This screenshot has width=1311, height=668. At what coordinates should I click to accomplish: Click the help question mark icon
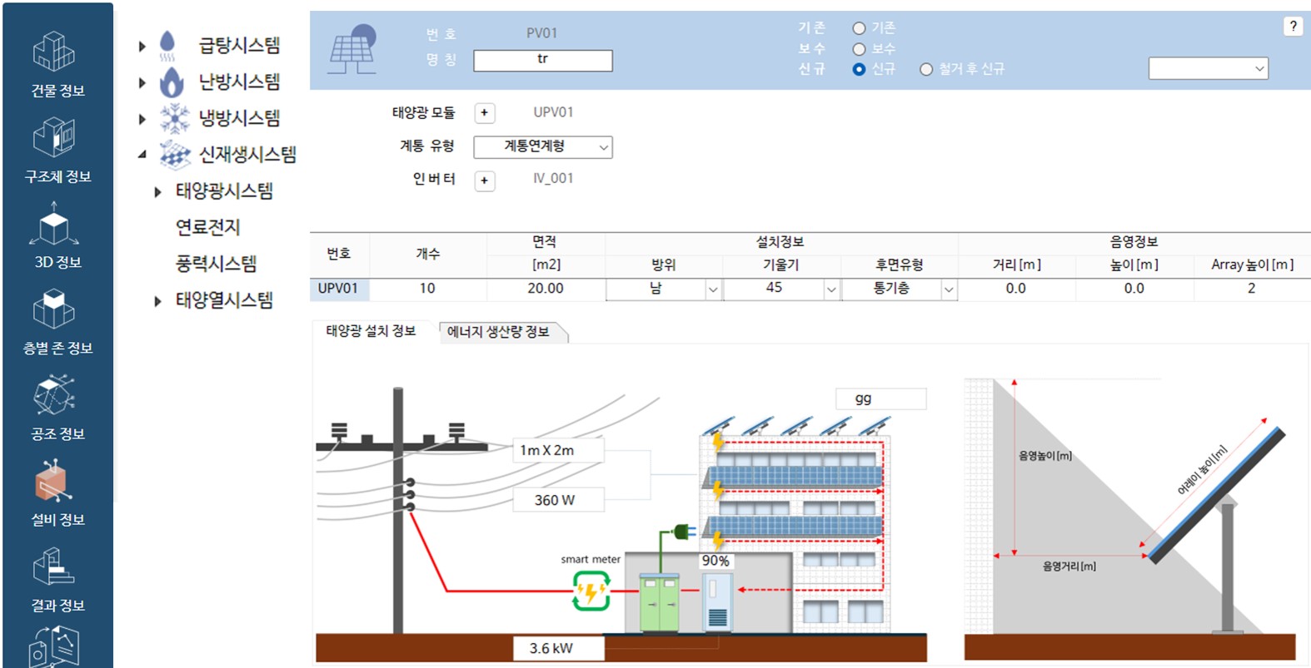click(1293, 26)
